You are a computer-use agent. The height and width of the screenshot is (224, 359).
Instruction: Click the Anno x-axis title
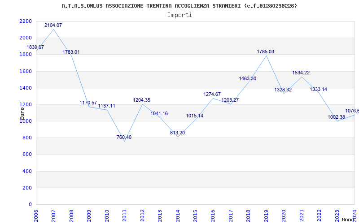pyautogui.click(x=348, y=220)
